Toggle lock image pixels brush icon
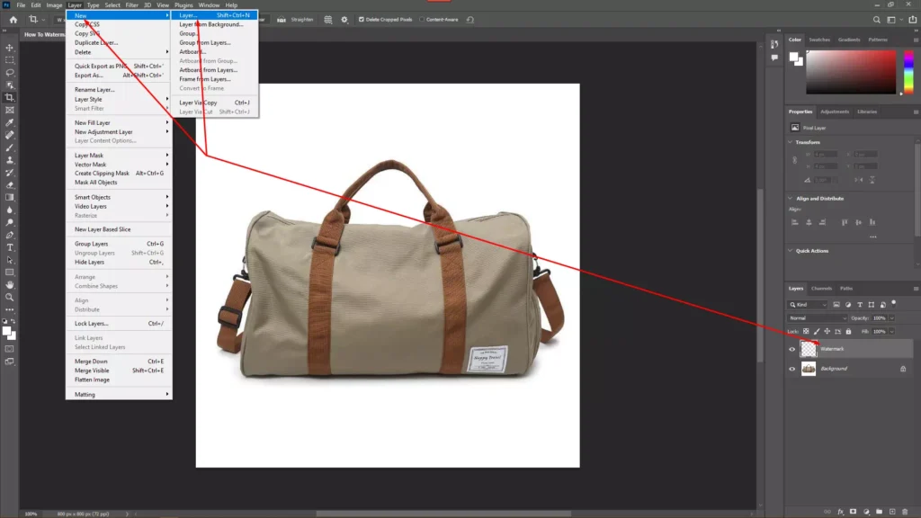The width and height of the screenshot is (921, 518). tap(817, 332)
